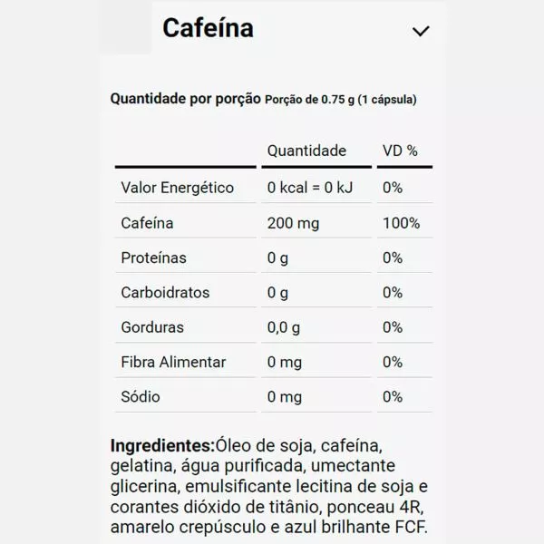Click the Gorduras row label
Screen dimensions: 544x544
(x=152, y=327)
